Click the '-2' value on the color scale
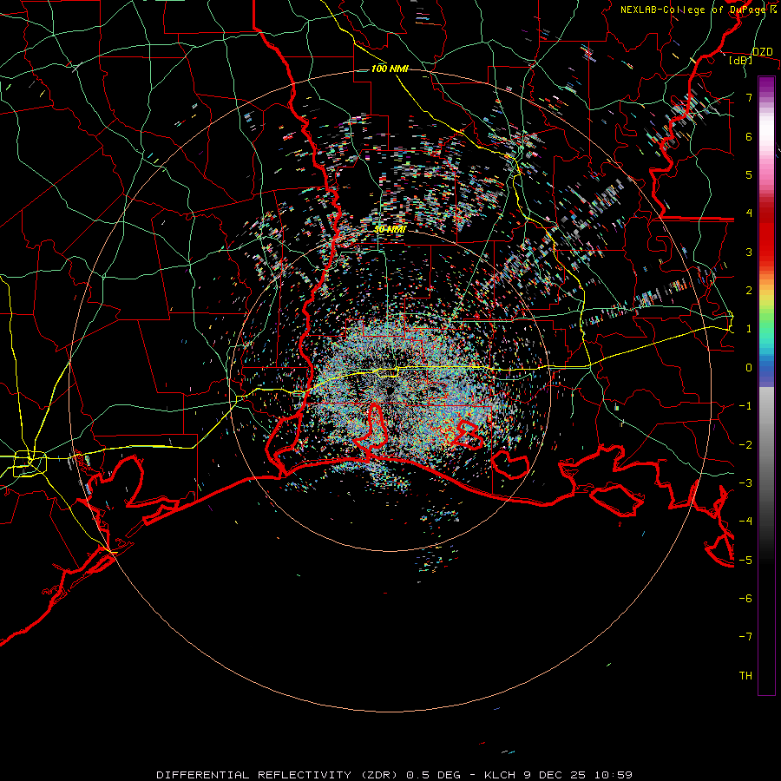Screen dimensions: 781x781 pos(745,444)
